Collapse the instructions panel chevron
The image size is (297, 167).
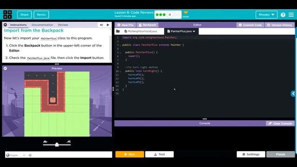5,25
